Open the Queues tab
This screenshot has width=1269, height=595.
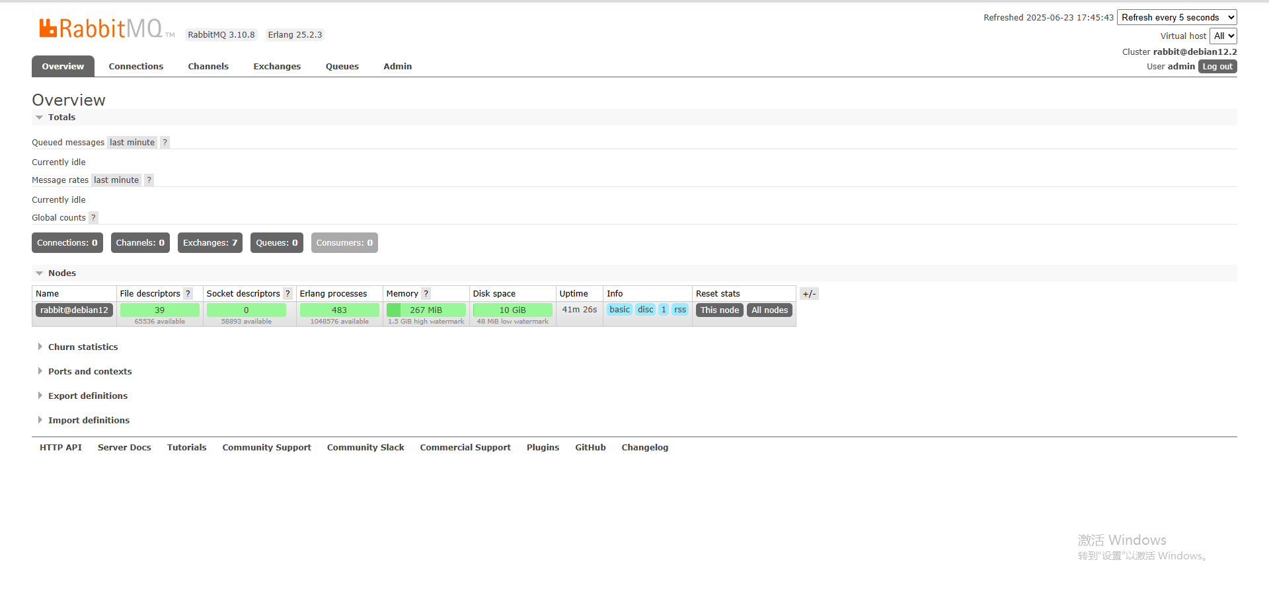point(342,66)
